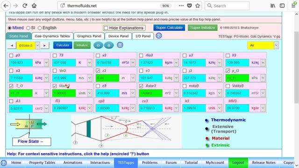Open the MM3 unit dropdown
The width and height of the screenshot is (299, 168).
263,108
